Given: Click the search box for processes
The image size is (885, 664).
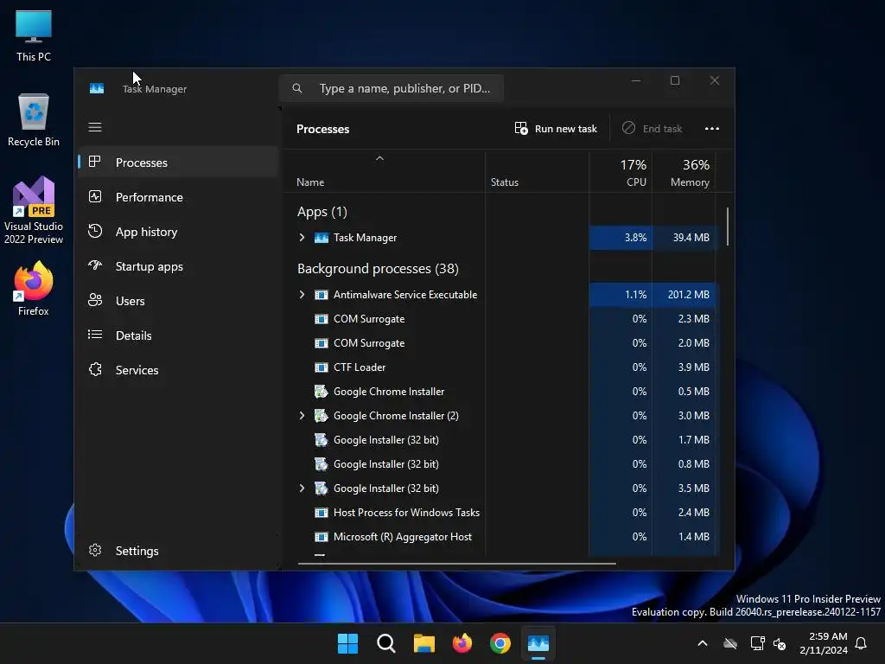Looking at the screenshot, I should (392, 88).
